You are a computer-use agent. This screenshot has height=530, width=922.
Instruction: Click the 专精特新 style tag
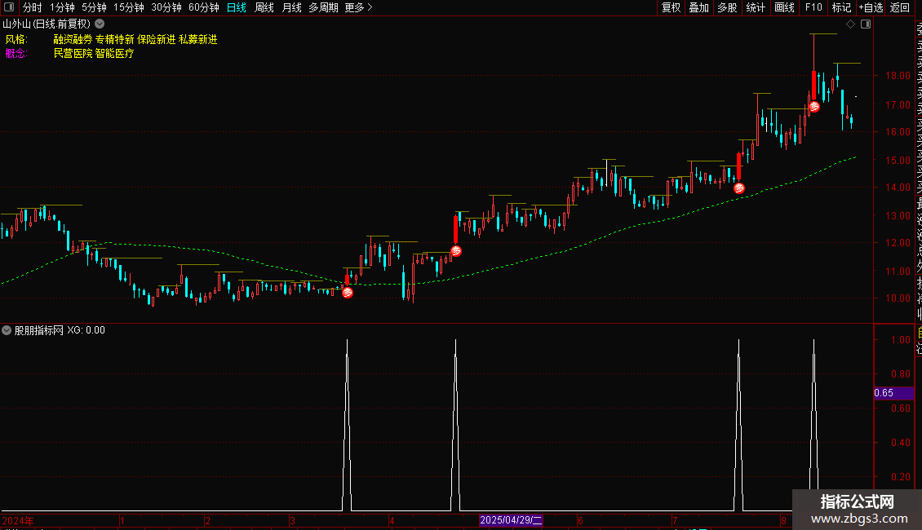115,39
